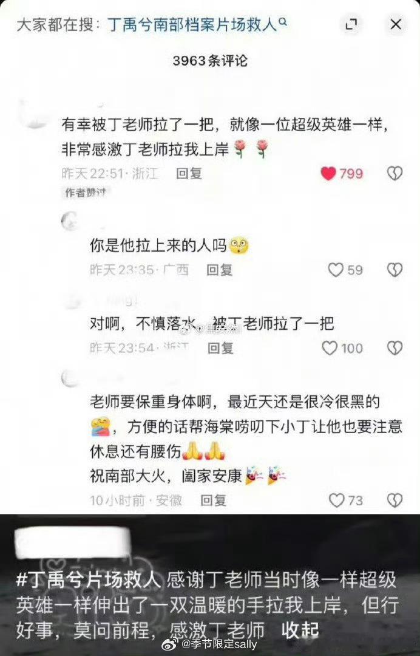This screenshot has width=420, height=656.
Task: Dislike the 不慎落水 reply
Action: (x=395, y=347)
